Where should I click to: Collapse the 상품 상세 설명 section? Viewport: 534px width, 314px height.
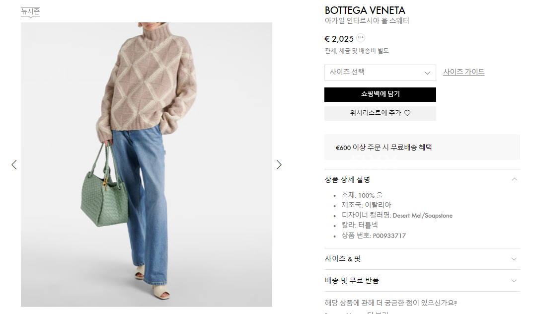point(422,179)
